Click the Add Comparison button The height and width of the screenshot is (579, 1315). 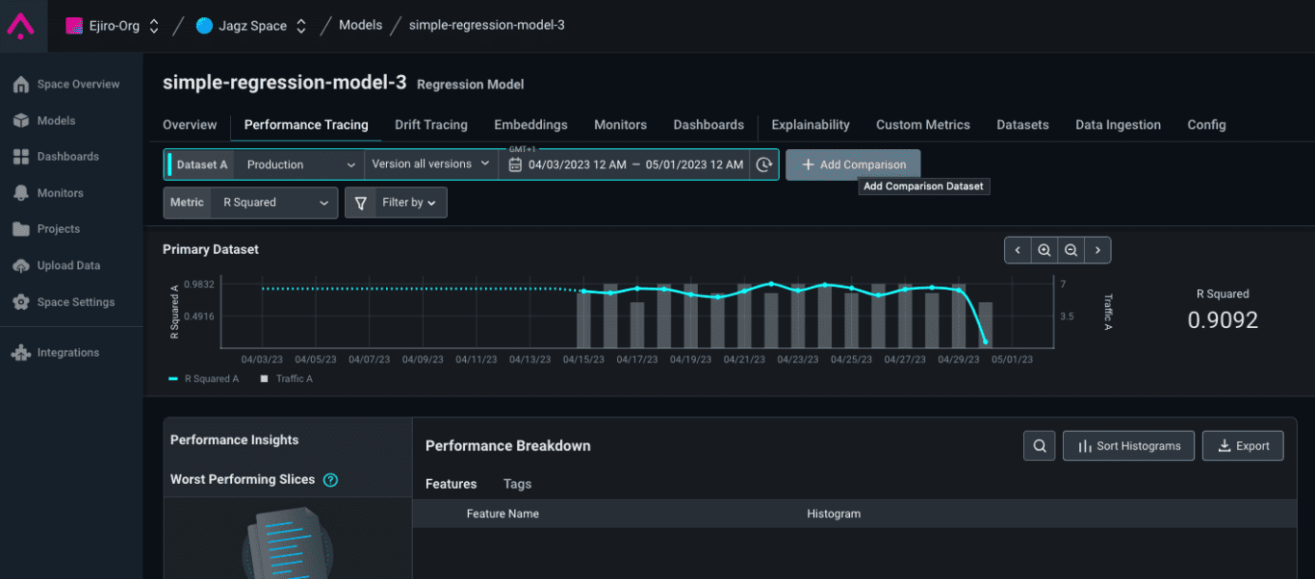coord(853,164)
